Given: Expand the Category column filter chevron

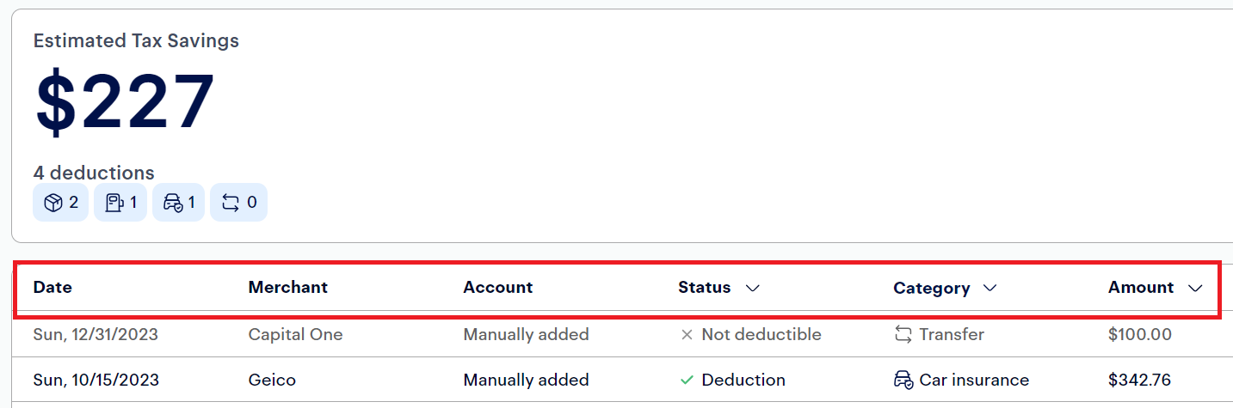Looking at the screenshot, I should click(989, 288).
